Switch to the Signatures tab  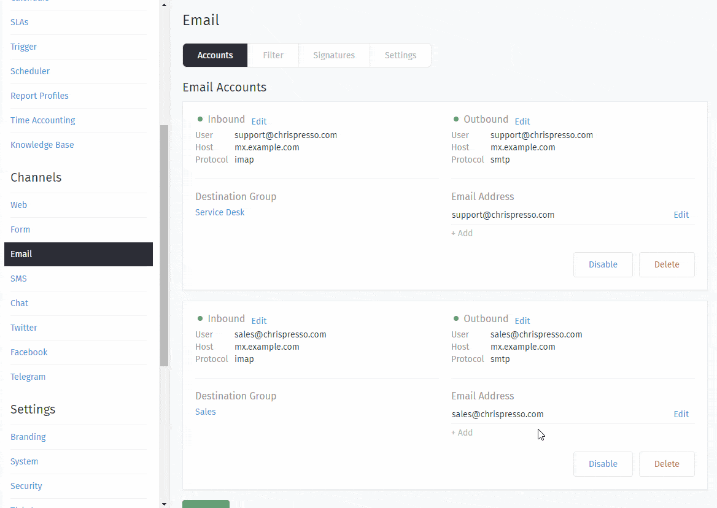(x=334, y=55)
